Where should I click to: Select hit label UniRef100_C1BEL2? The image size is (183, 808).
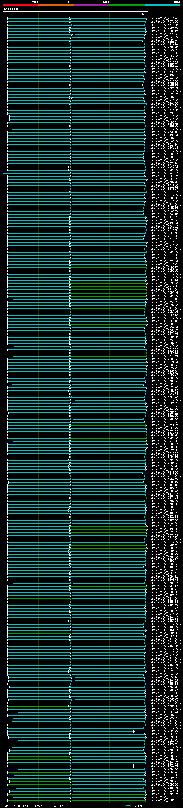point(164,157)
